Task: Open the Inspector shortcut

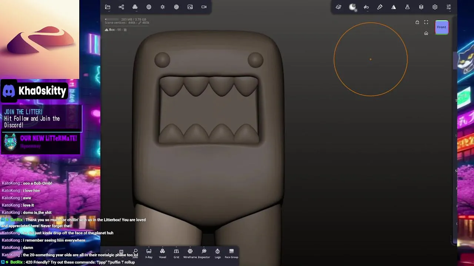Action: [204, 253]
